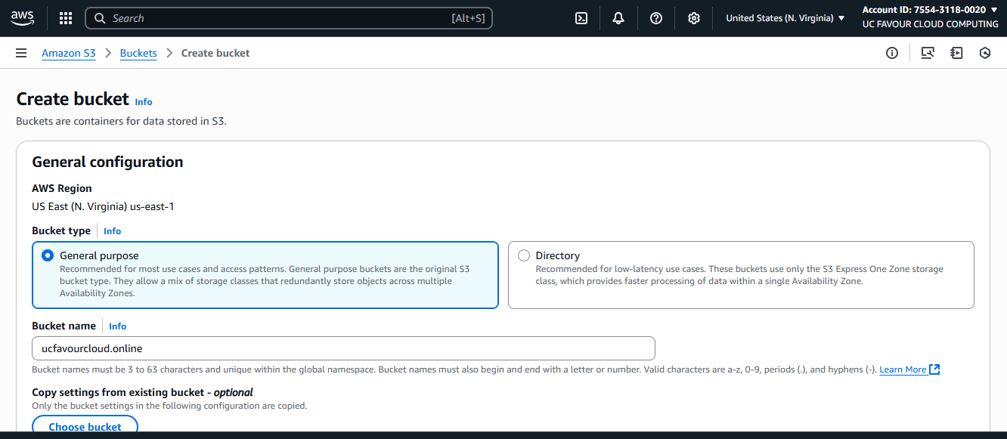1007x439 pixels.
Task: Open the account menu for UC FAVOUR CLOUD COMPUTING
Action: tap(930, 17)
